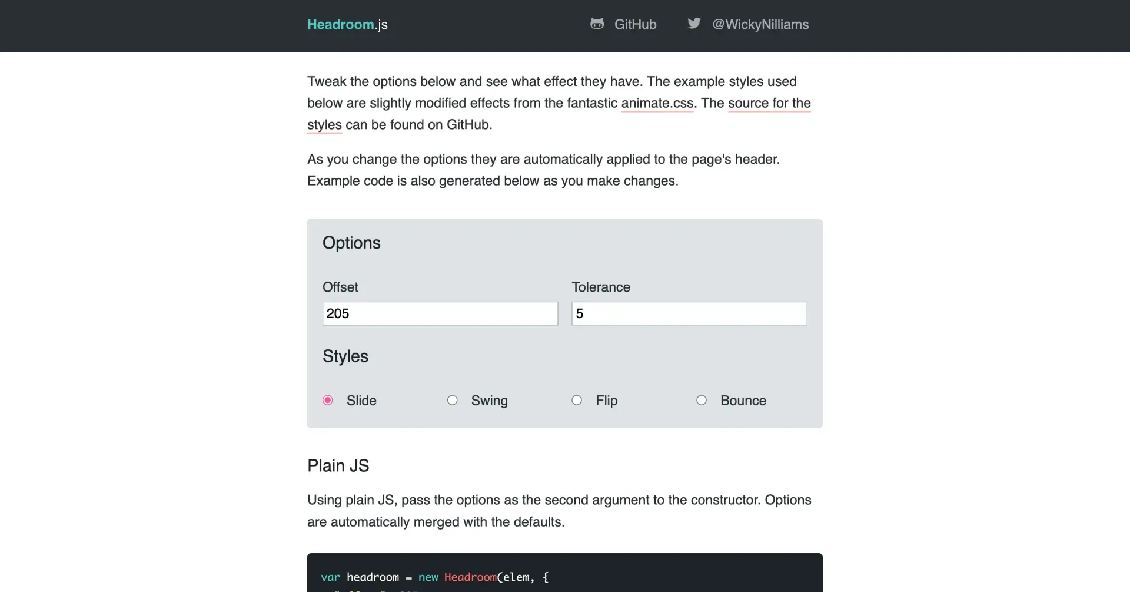Click the Offset field label
The image size is (1130, 592).
(340, 287)
